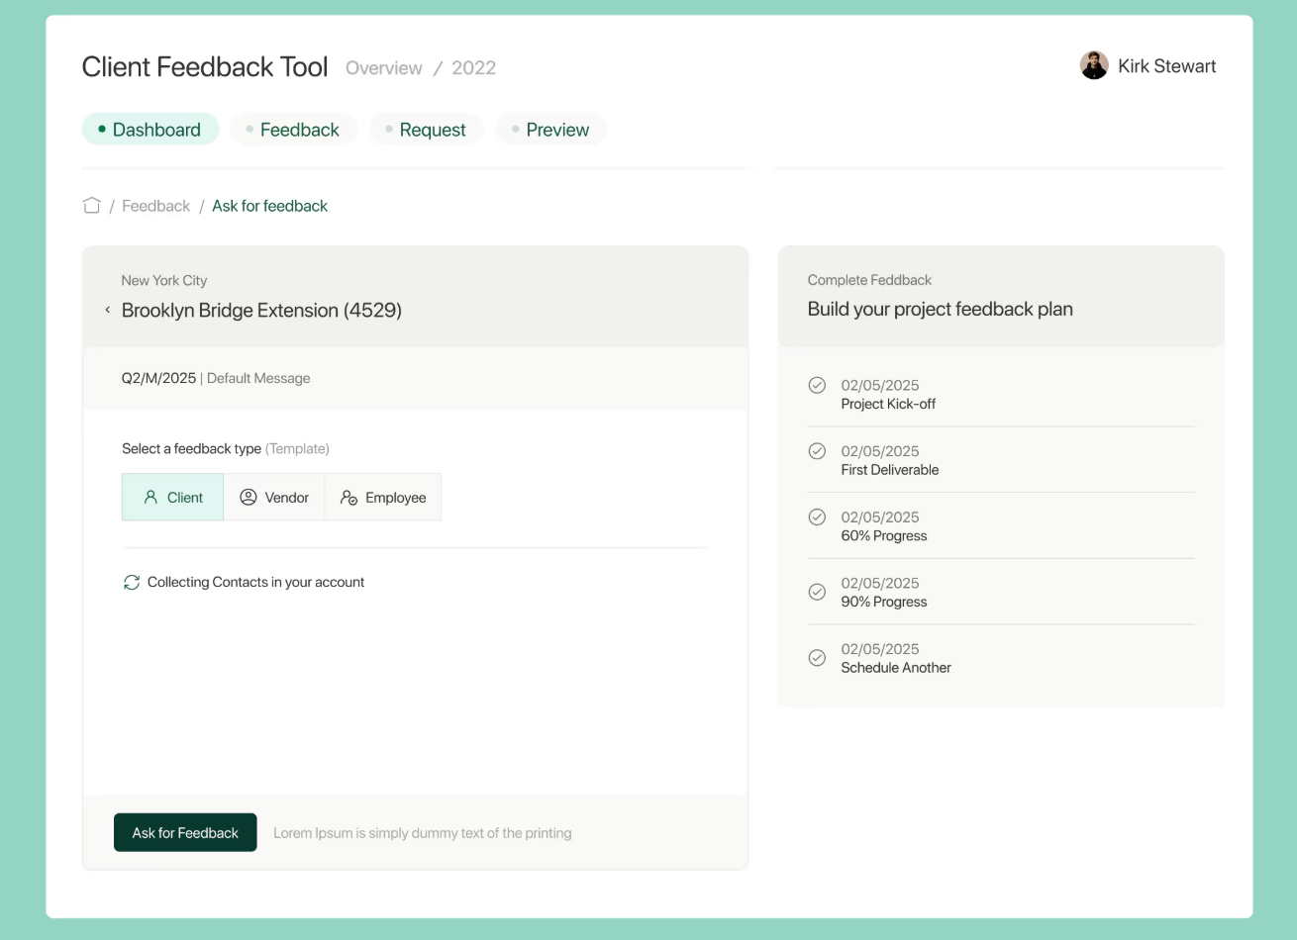Screen dimensions: 1297x940
Task: Select the 2022 breadcrumb in the header
Action: click(473, 67)
